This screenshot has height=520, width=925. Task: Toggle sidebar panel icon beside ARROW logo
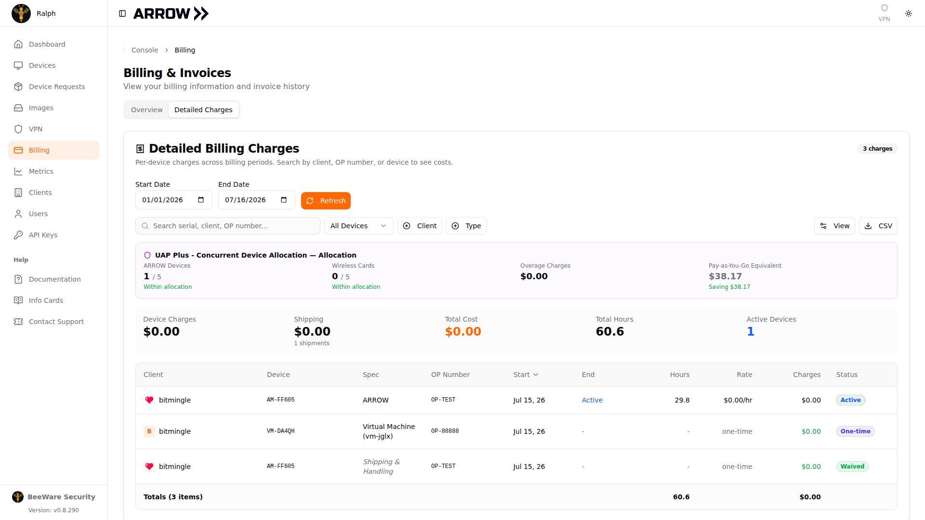tap(122, 13)
